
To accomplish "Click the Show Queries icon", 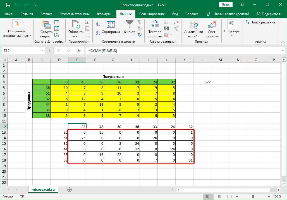I will point(57,22).
